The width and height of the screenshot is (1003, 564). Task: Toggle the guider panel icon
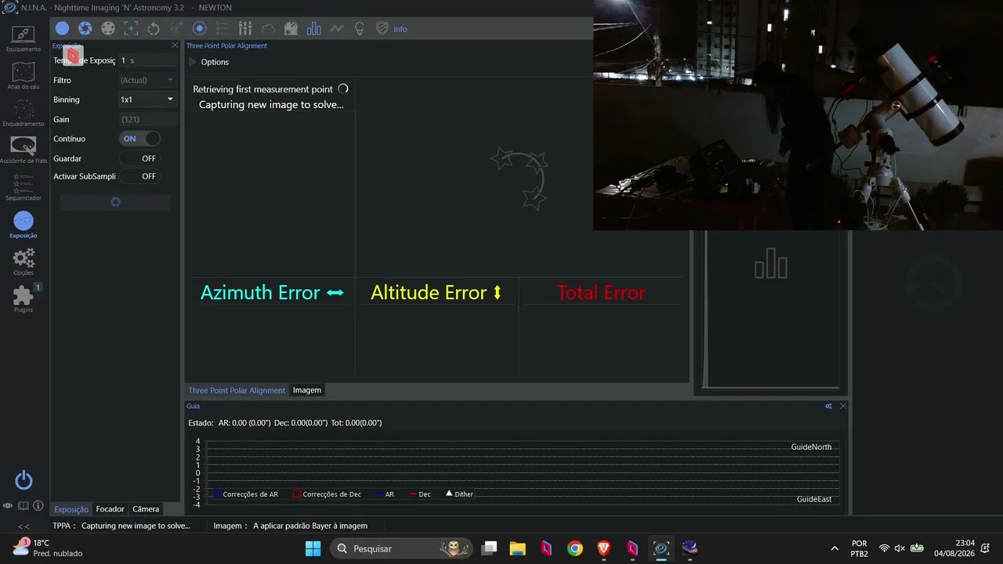(199, 28)
